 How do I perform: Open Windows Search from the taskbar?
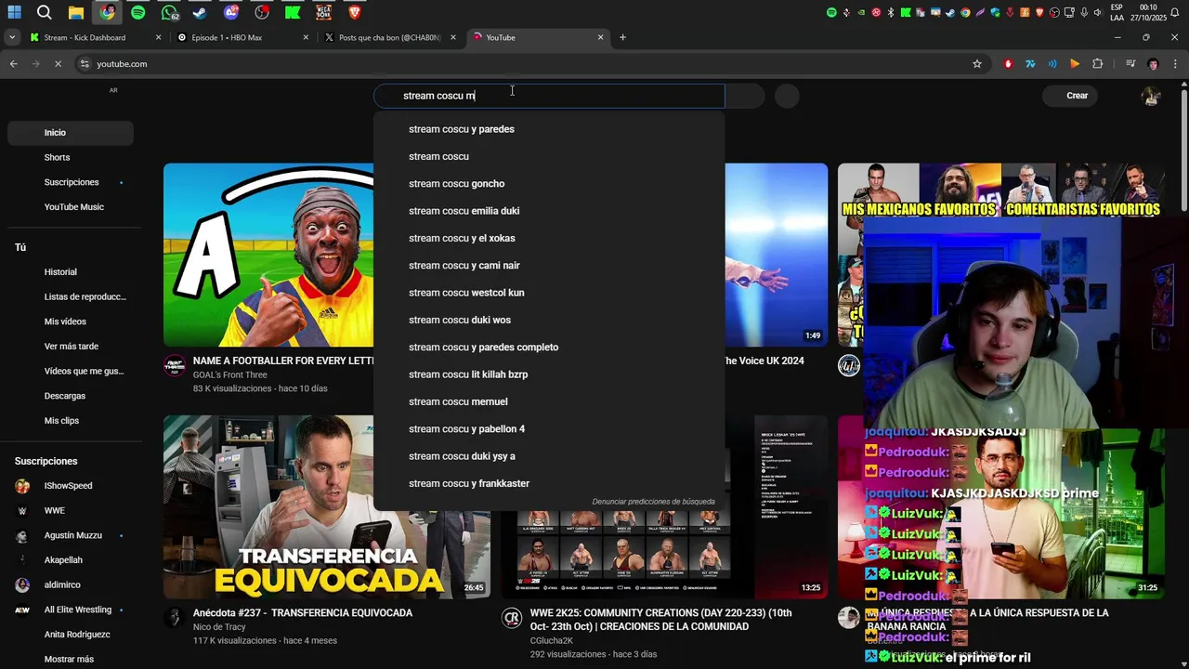click(x=44, y=12)
